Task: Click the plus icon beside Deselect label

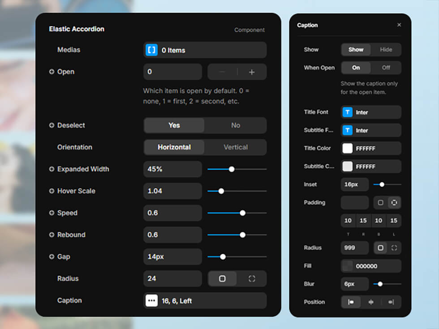Action: (x=52, y=125)
